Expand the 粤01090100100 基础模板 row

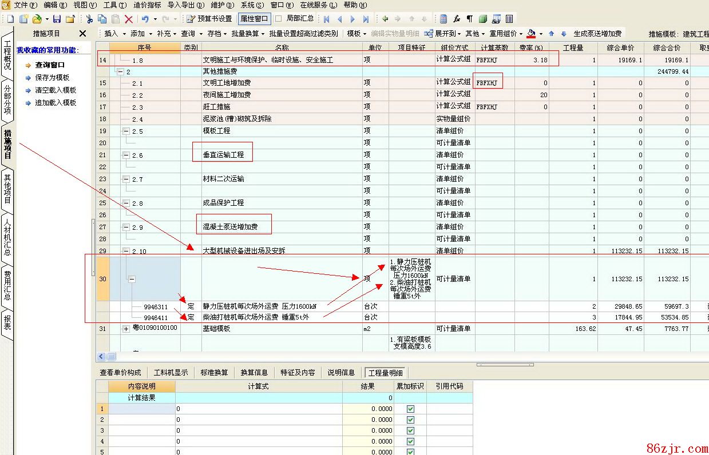(126, 329)
